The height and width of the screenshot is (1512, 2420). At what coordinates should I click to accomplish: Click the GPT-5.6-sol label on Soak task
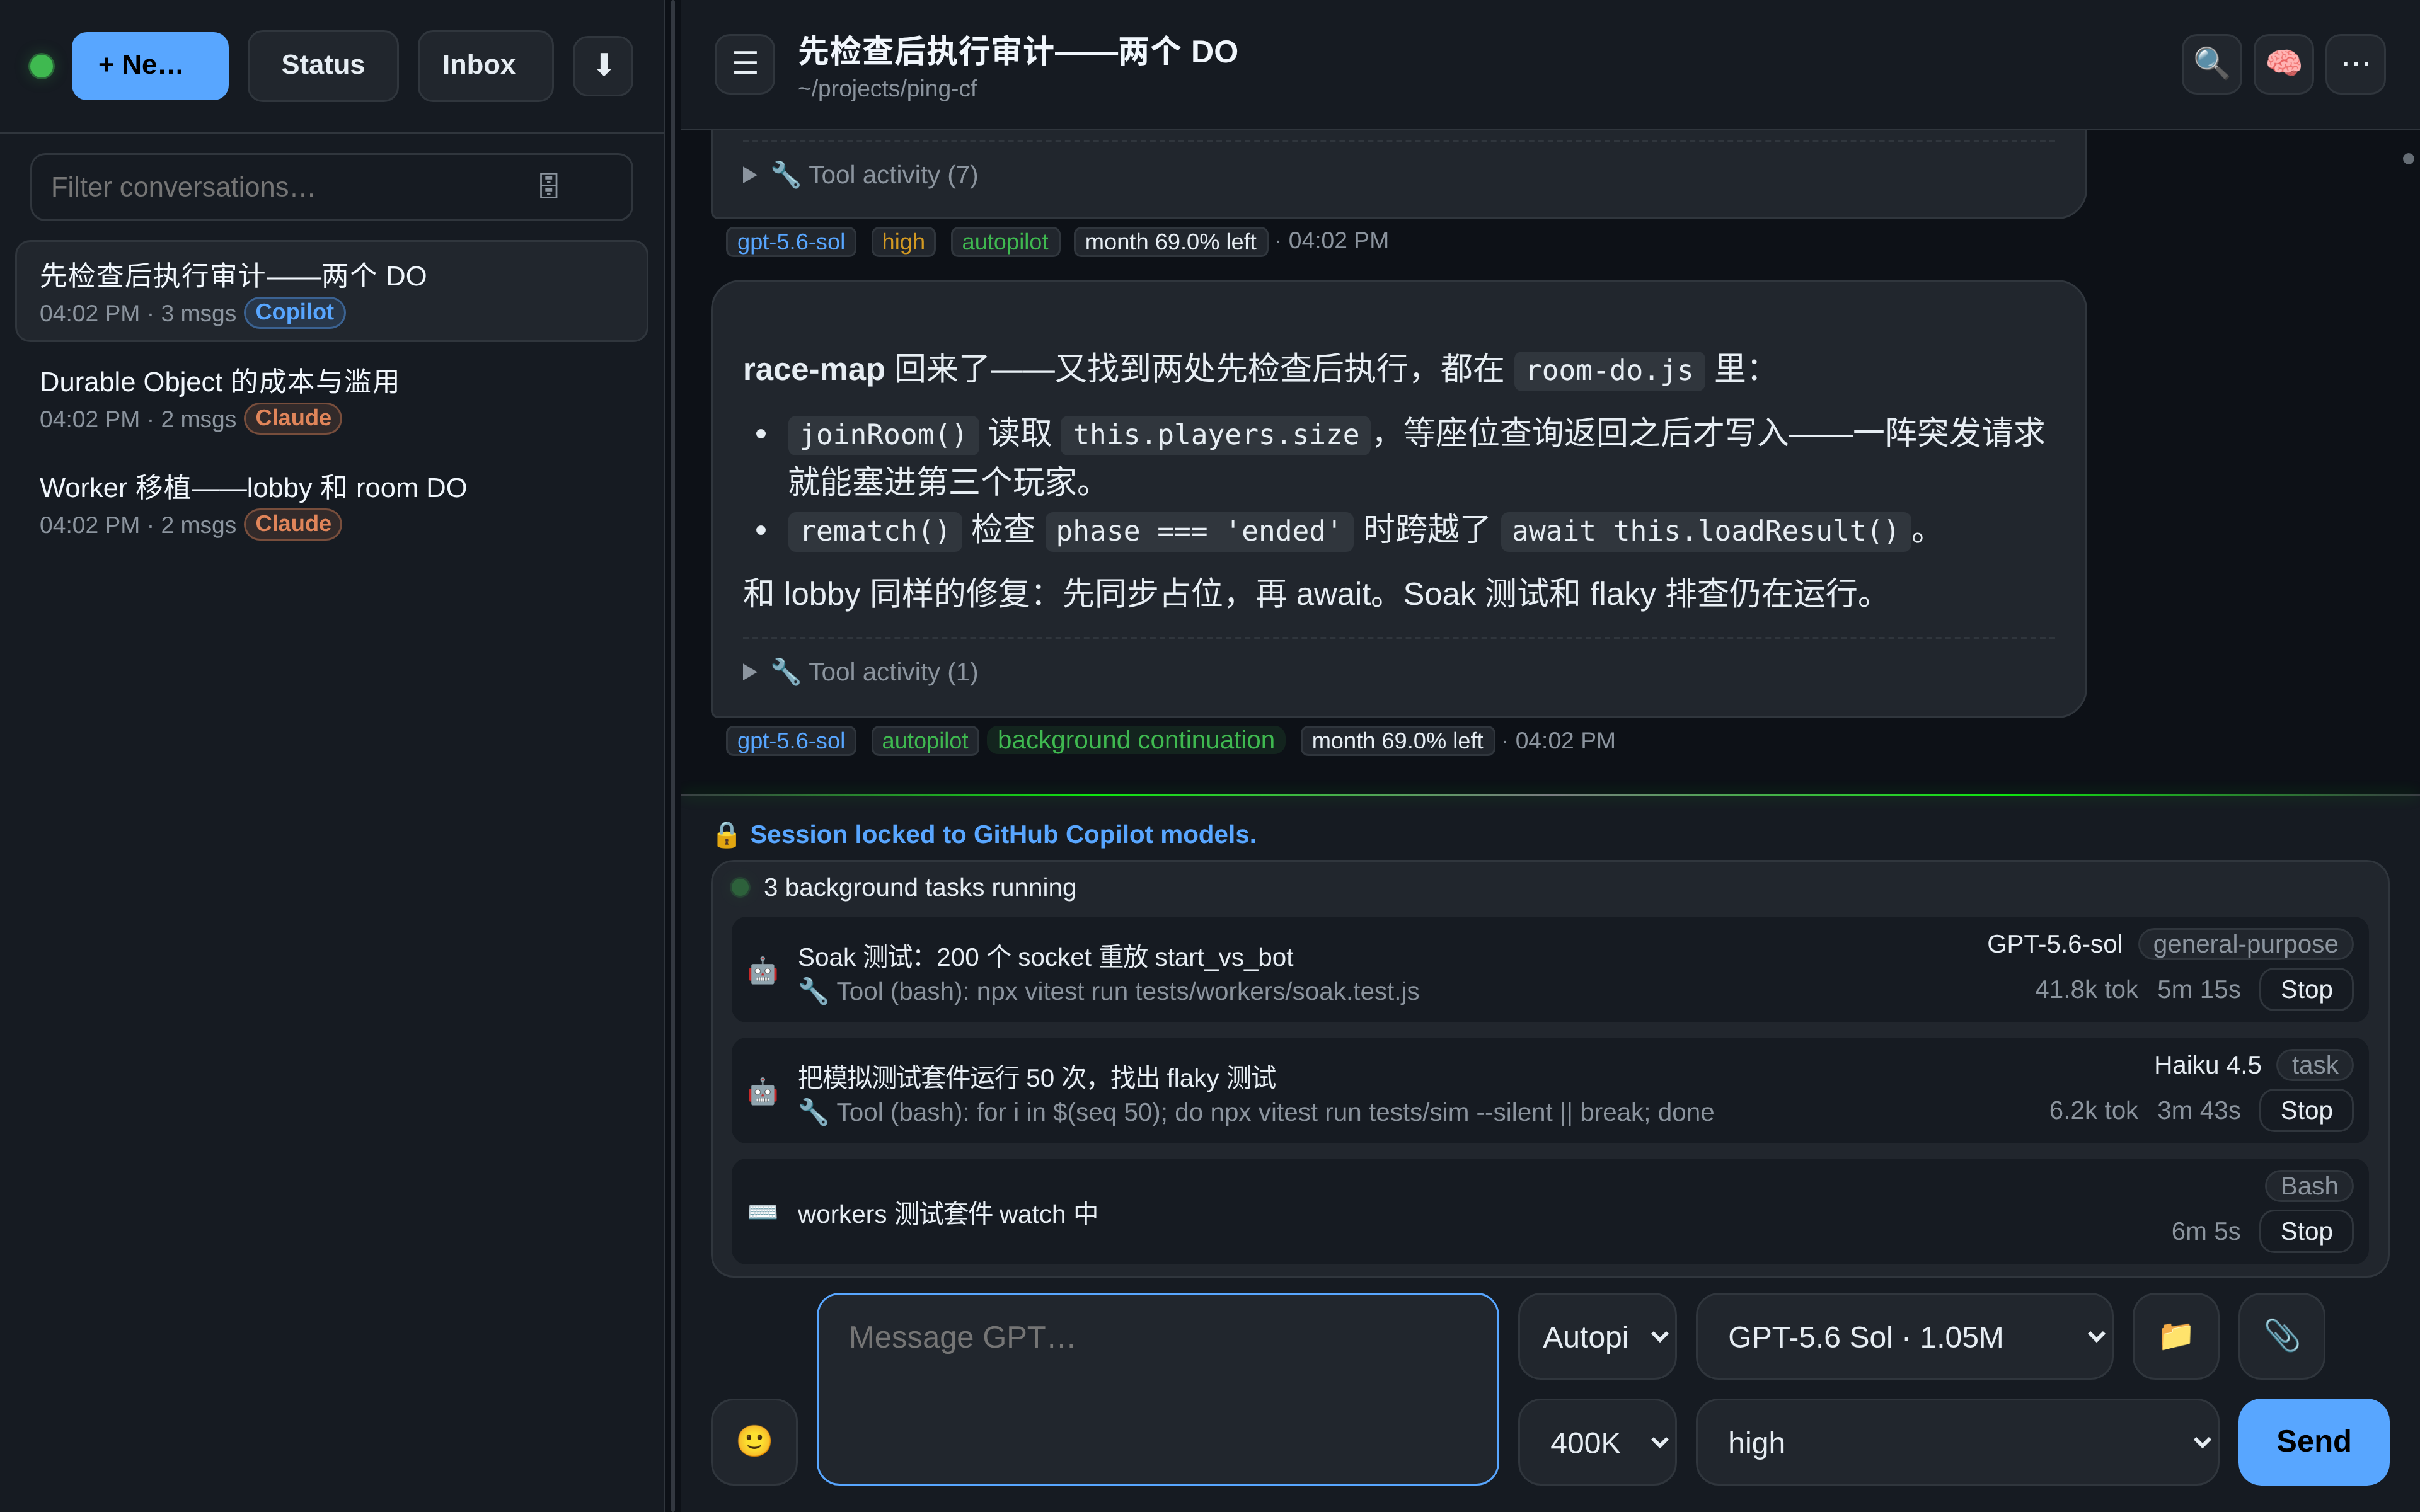[x=2054, y=944]
